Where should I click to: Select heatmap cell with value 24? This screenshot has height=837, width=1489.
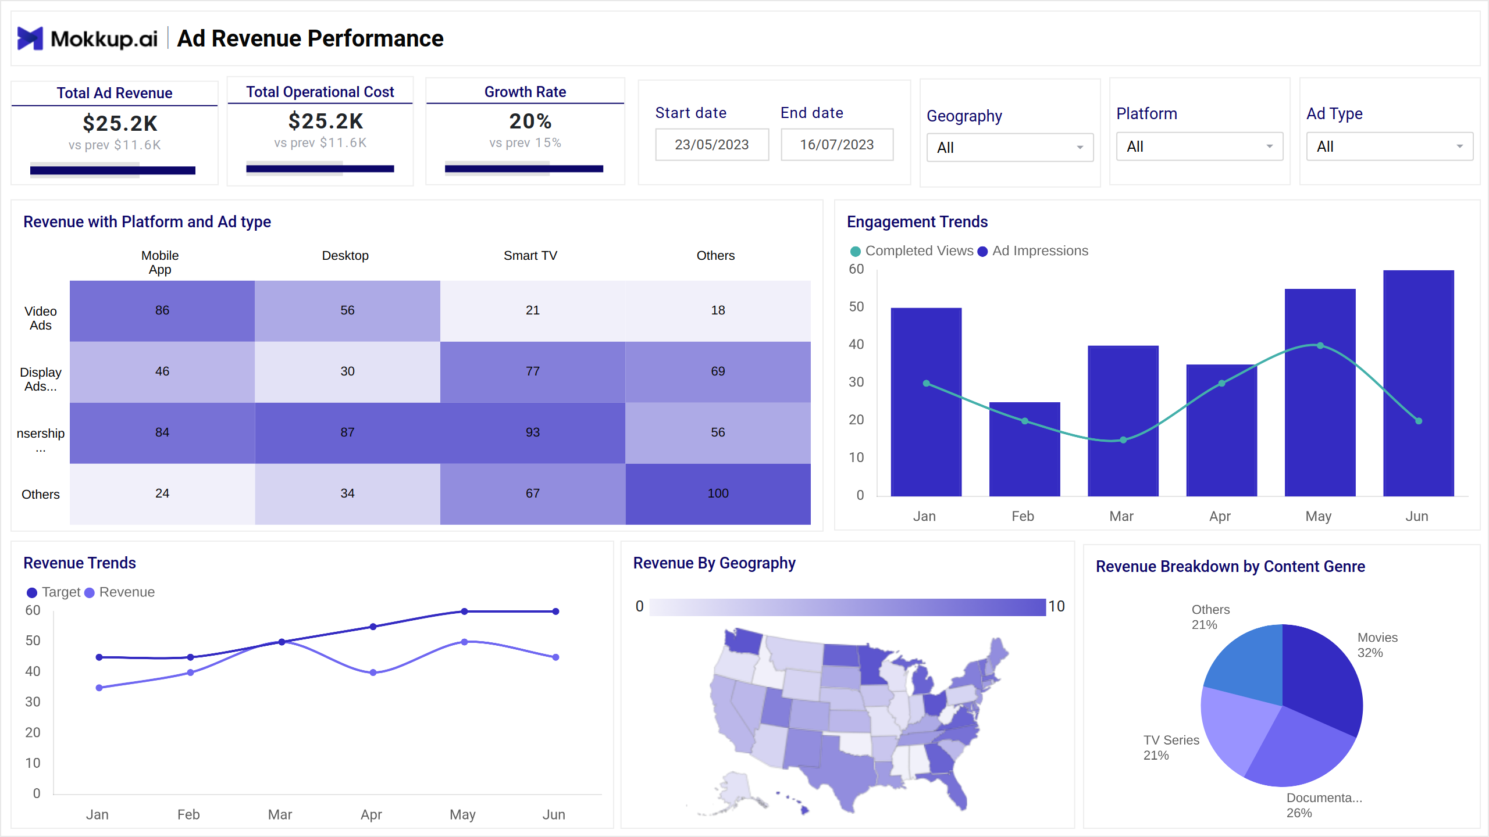click(162, 494)
